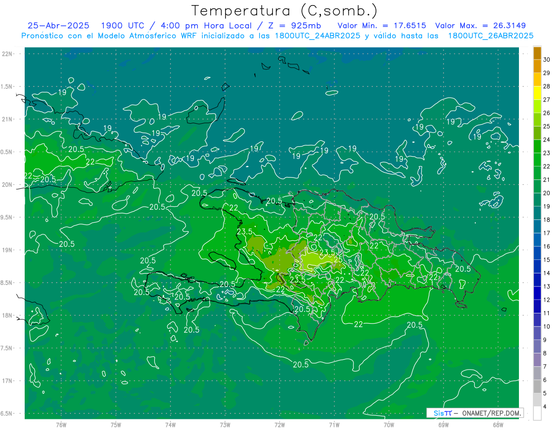Click the "25" contour label on the map
The image size is (559, 431).
pos(339,260)
